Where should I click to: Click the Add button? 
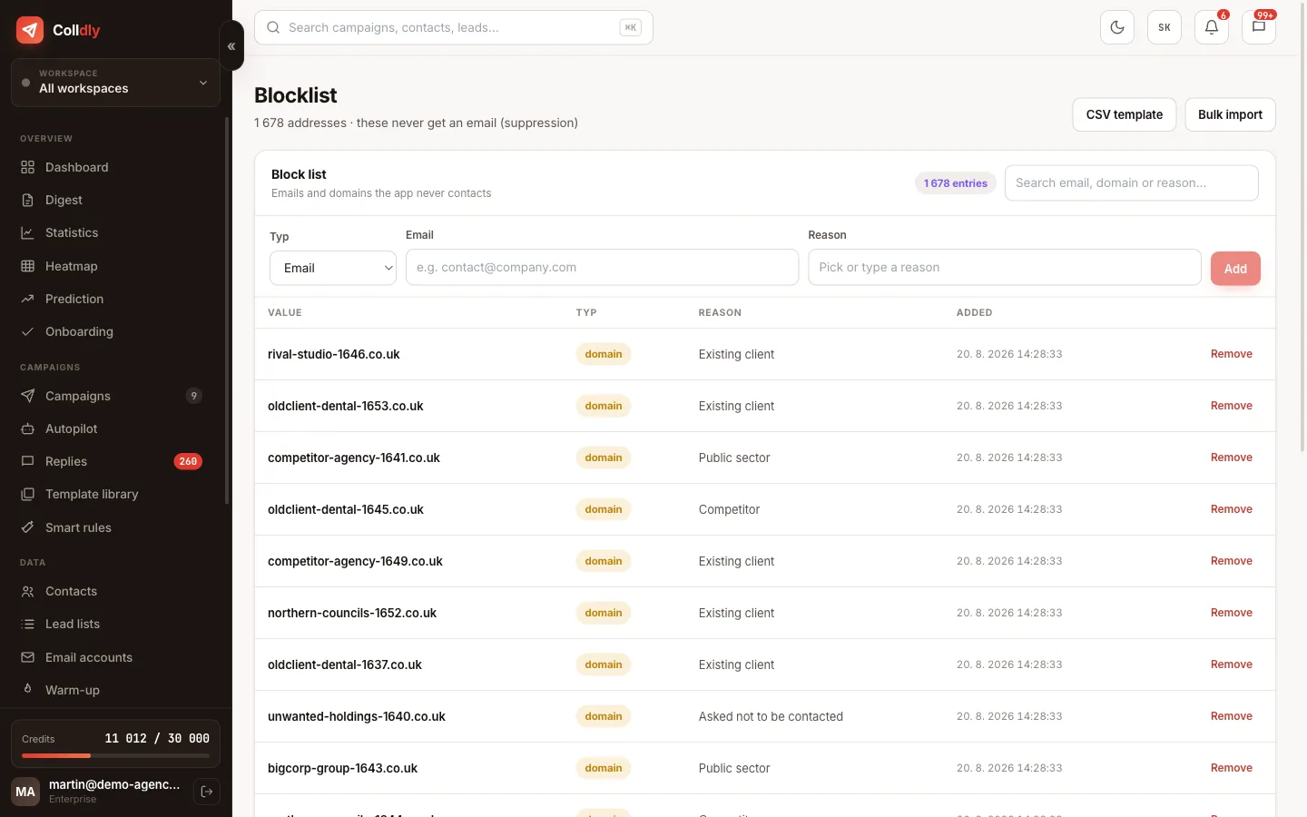[1235, 269]
